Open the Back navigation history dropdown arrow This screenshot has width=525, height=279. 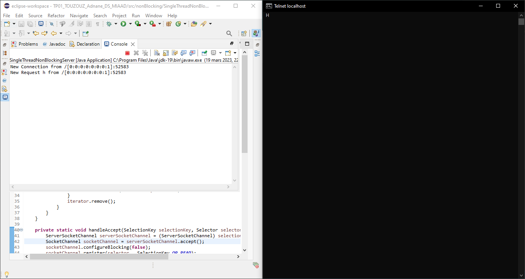(61, 33)
